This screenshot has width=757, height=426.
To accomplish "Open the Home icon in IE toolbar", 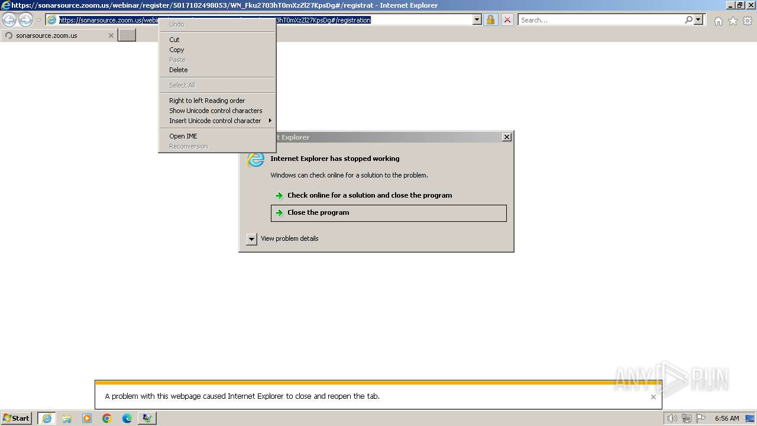I will [x=718, y=21].
